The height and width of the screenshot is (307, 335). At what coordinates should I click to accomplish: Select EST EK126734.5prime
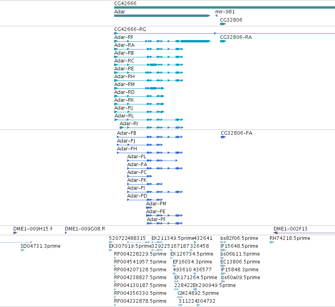(x=172, y=258)
